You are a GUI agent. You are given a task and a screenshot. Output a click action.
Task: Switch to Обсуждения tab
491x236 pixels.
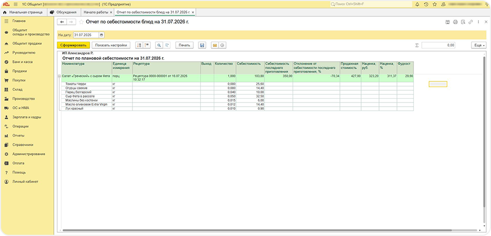point(63,12)
